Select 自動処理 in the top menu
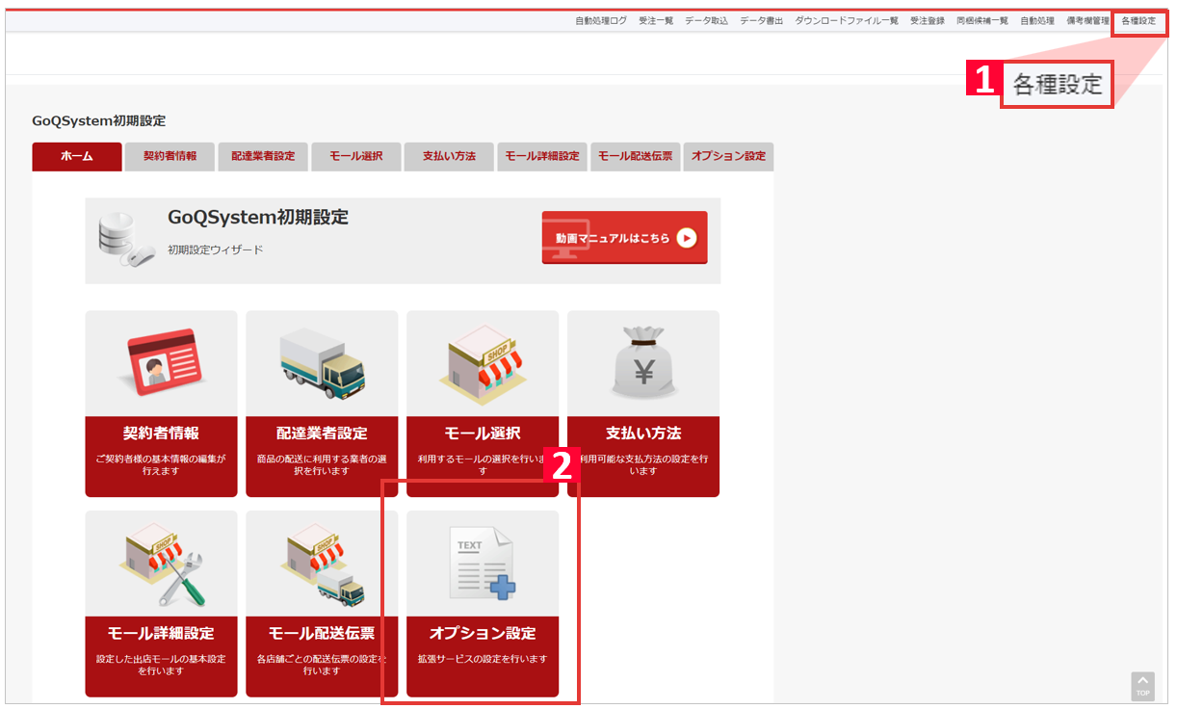Image resolution: width=1177 pixels, height=709 pixels. coord(1037,20)
